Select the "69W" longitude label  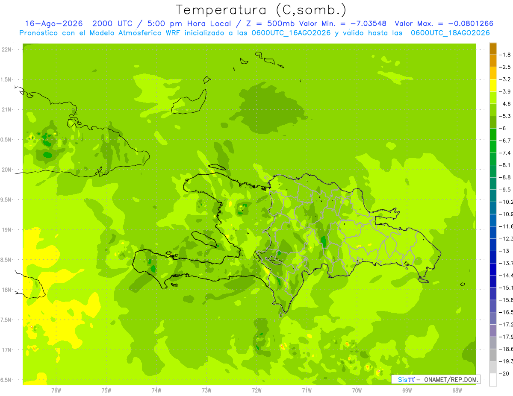[407, 390]
